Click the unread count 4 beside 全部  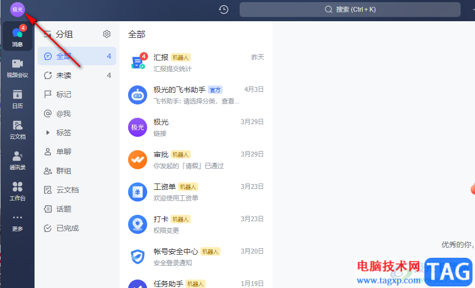[109, 56]
